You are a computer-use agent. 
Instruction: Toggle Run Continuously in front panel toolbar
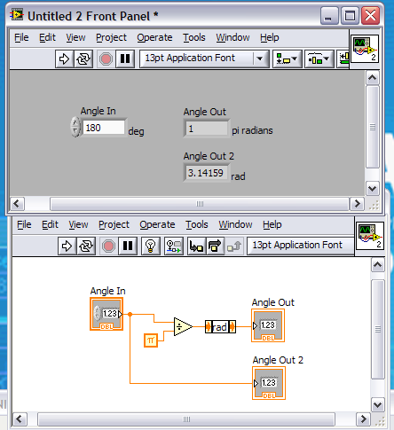(83, 59)
